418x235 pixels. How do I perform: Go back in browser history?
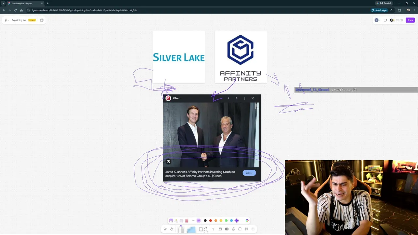coord(4,10)
